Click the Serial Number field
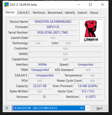The height and width of the screenshot is (115, 112). point(53,32)
